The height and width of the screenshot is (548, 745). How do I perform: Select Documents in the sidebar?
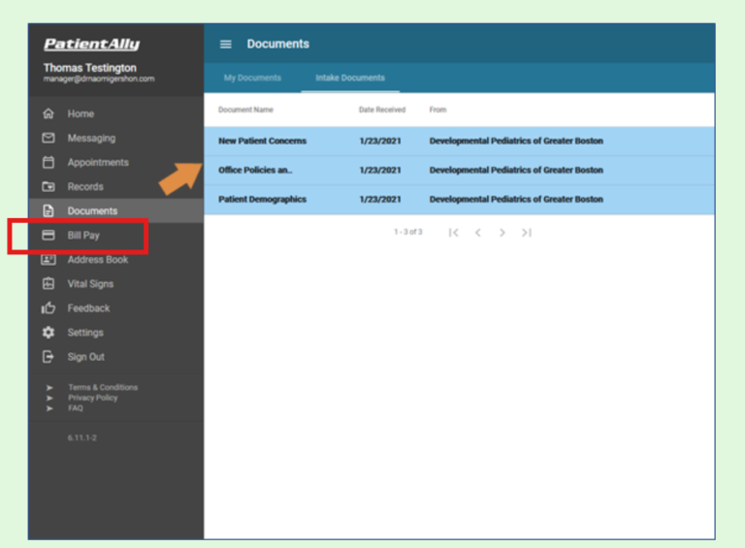(x=116, y=210)
